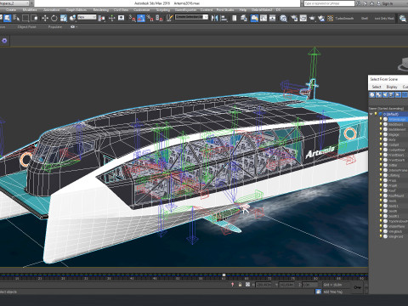Open the Workspaces dropdown at top left
Viewport: 408px width, 306px height.
point(14,3)
